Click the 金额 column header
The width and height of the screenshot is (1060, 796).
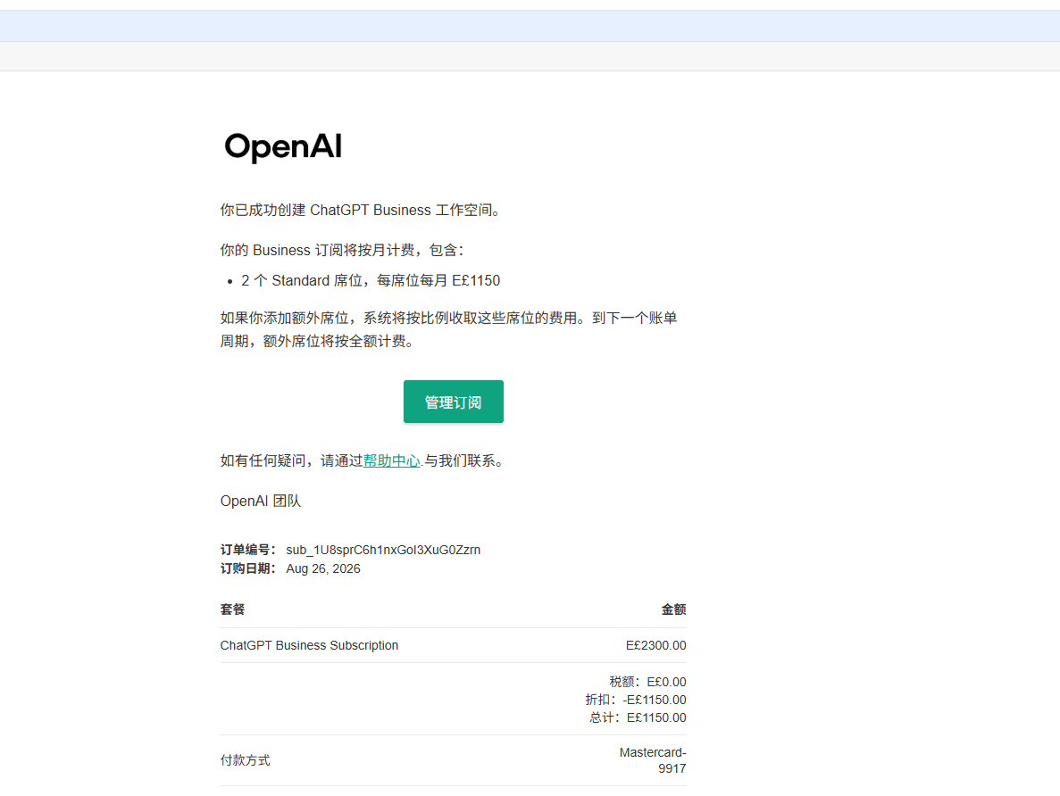(x=673, y=609)
